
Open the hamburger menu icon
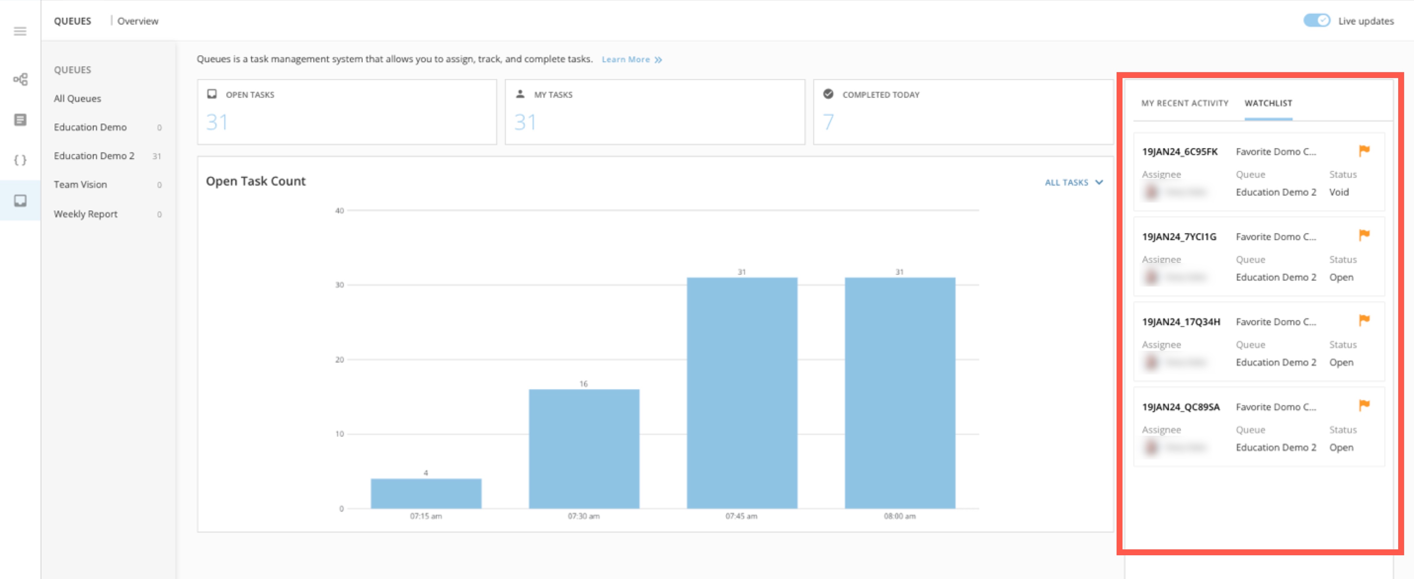coord(20,31)
